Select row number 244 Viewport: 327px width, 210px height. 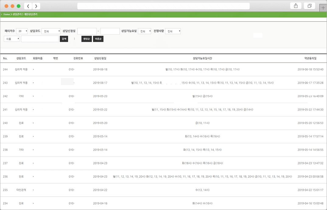(5, 70)
